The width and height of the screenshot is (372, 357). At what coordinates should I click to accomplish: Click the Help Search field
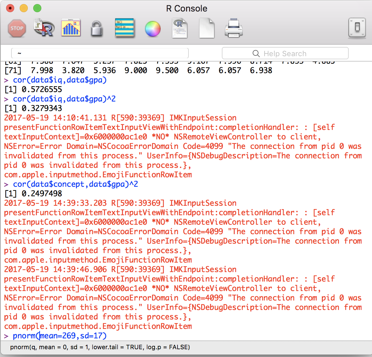285,53
